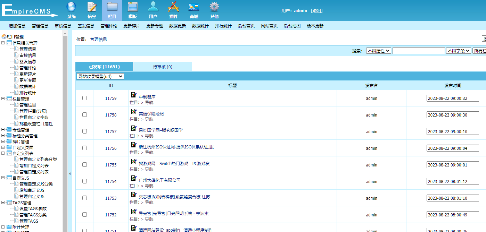The width and height of the screenshot is (486, 232).
Task: Click page icon next to 管理自定义列表
Action: (x=16, y=172)
